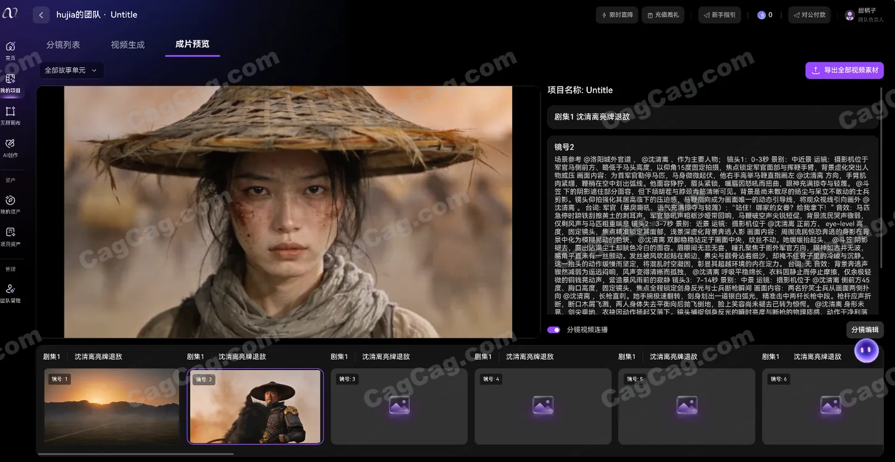This screenshot has height=462, width=895.
Task: Select 镜号 2 armored rider thumbnail
Action: click(255, 406)
